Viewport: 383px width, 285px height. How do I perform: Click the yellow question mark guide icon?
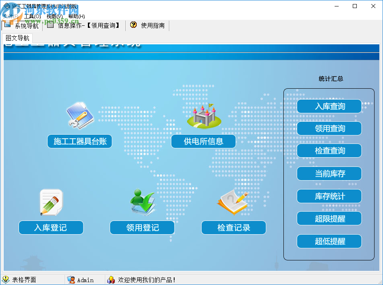[x=133, y=25]
